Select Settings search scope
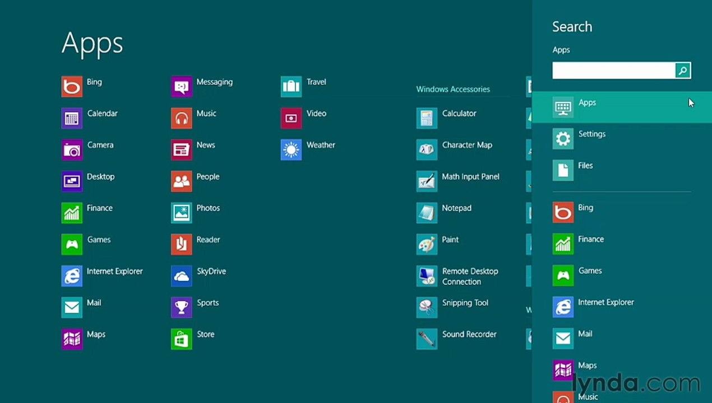 point(622,138)
